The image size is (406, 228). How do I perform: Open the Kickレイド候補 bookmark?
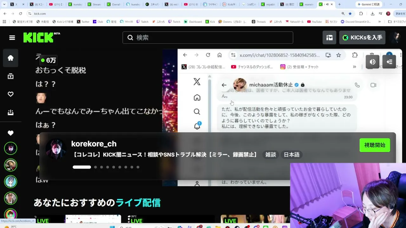(x=62, y=22)
